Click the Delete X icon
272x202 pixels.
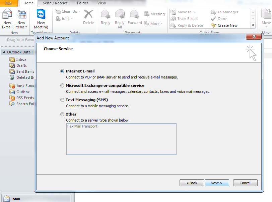(88, 14)
